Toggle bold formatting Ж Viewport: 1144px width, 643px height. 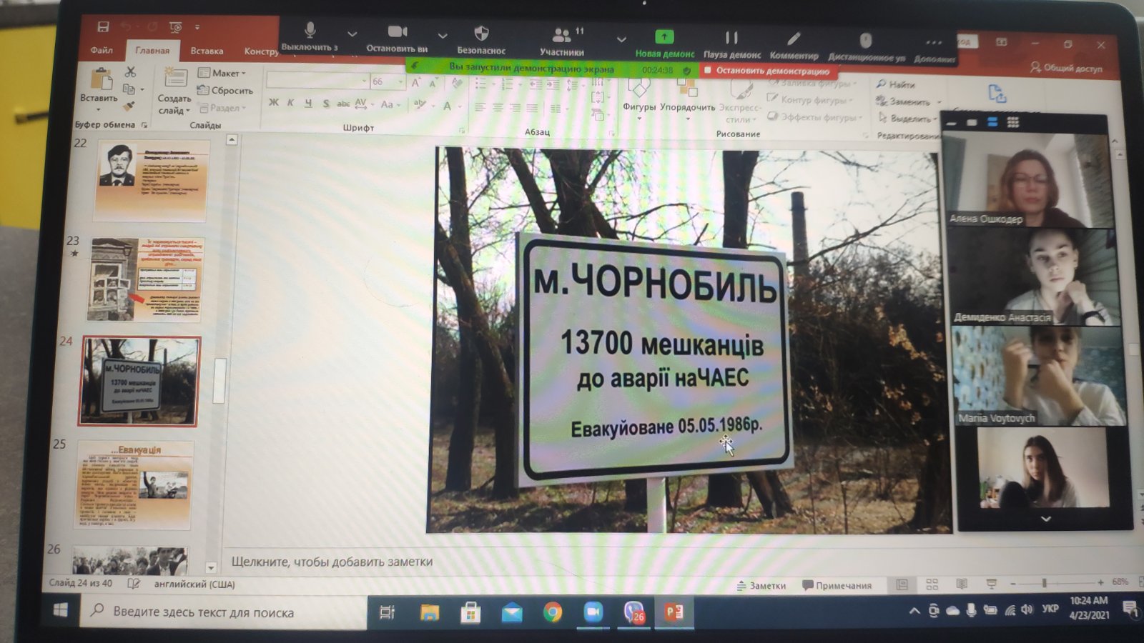pos(274,103)
